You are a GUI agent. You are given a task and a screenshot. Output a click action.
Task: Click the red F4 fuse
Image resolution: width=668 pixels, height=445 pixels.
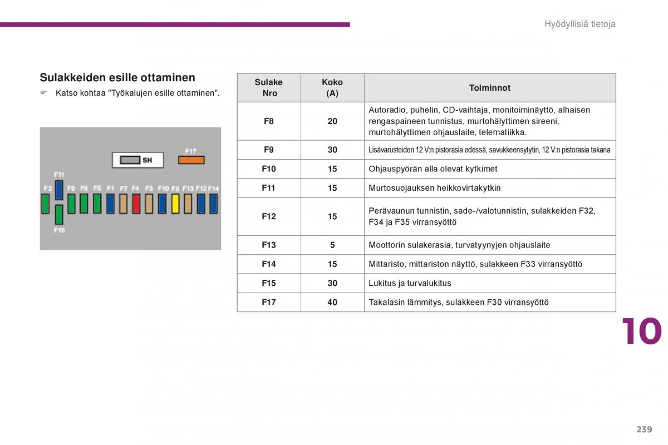click(x=136, y=204)
